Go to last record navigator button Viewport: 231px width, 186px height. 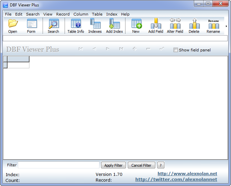click(121, 49)
